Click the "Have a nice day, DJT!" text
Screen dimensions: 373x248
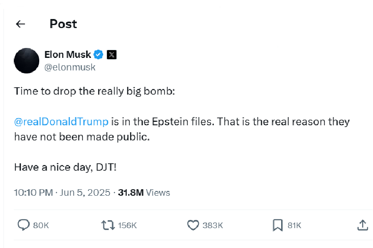(65, 167)
